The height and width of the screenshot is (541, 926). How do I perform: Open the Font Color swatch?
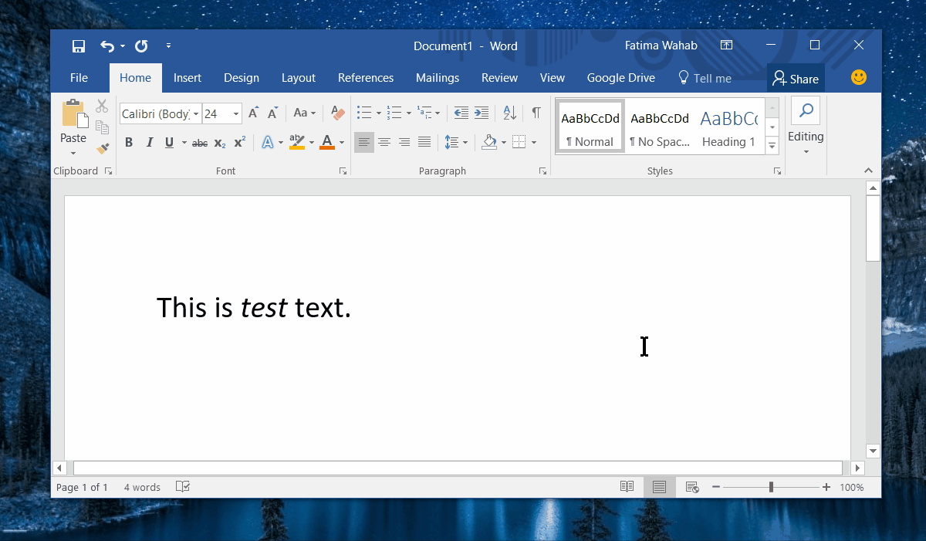[x=327, y=142]
